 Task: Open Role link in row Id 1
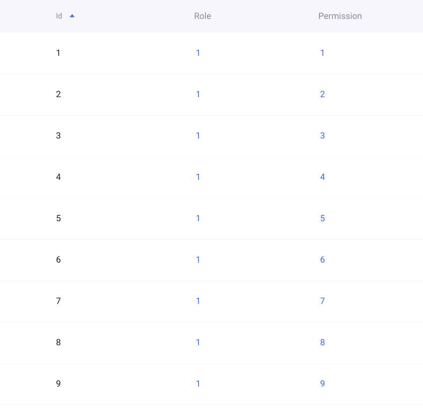pyautogui.click(x=198, y=53)
